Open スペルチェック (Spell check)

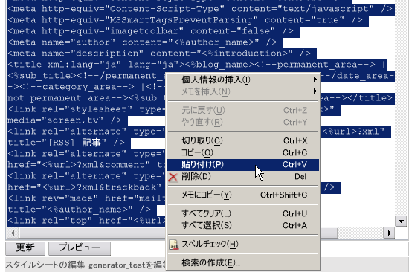[243, 244]
